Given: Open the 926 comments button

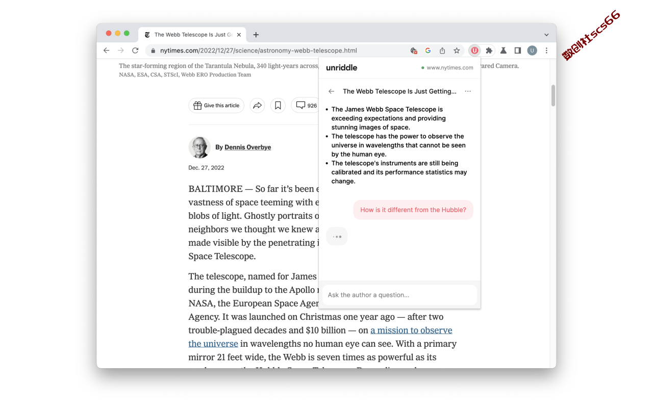Looking at the screenshot, I should [306, 106].
